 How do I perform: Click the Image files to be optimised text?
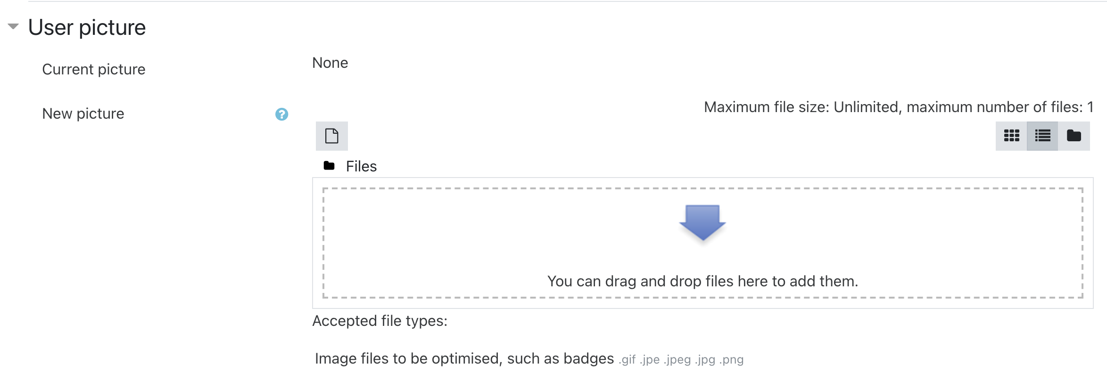point(464,358)
